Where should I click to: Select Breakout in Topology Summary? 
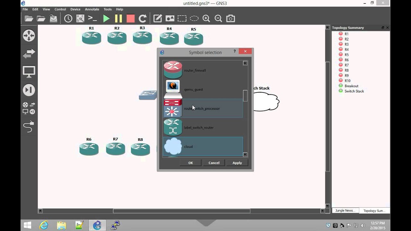351,86
